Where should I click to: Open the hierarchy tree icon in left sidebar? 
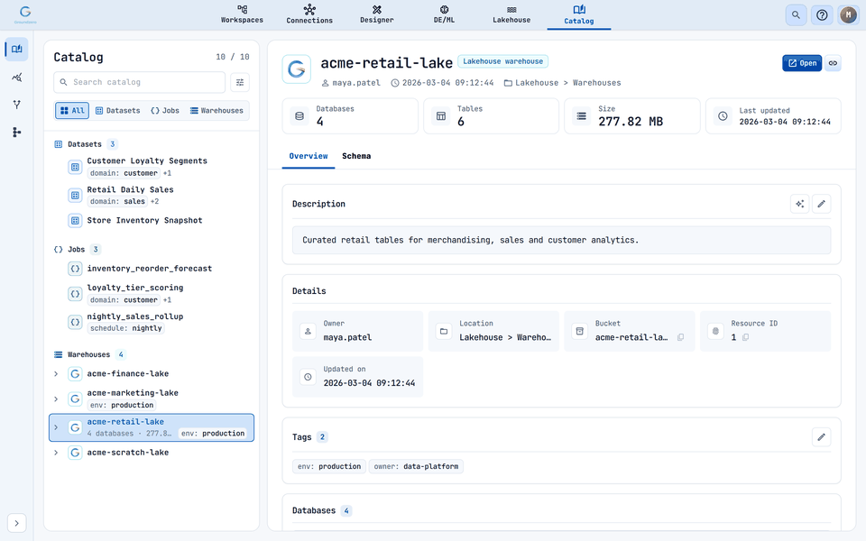(16, 132)
